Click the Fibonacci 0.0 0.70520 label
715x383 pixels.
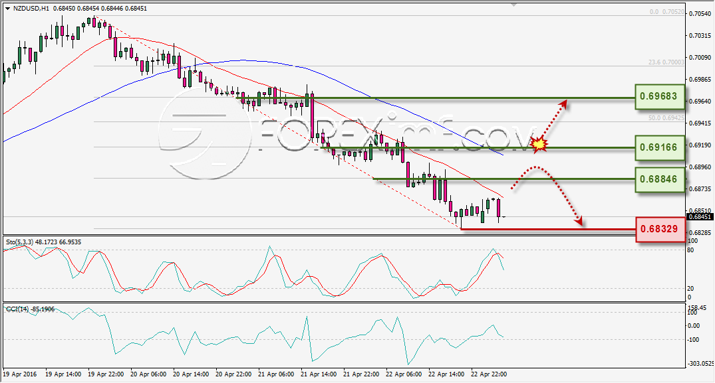[666, 13]
